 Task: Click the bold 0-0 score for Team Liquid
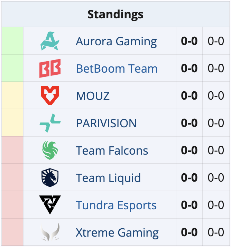[189, 178]
